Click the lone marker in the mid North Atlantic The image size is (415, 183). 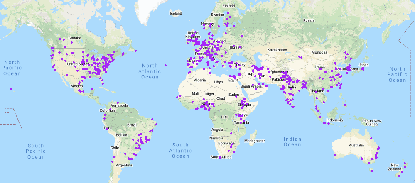165,65
